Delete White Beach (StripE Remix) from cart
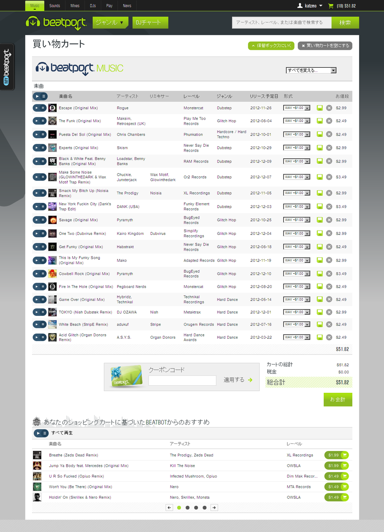The height and width of the screenshot is (532, 384). [329, 325]
